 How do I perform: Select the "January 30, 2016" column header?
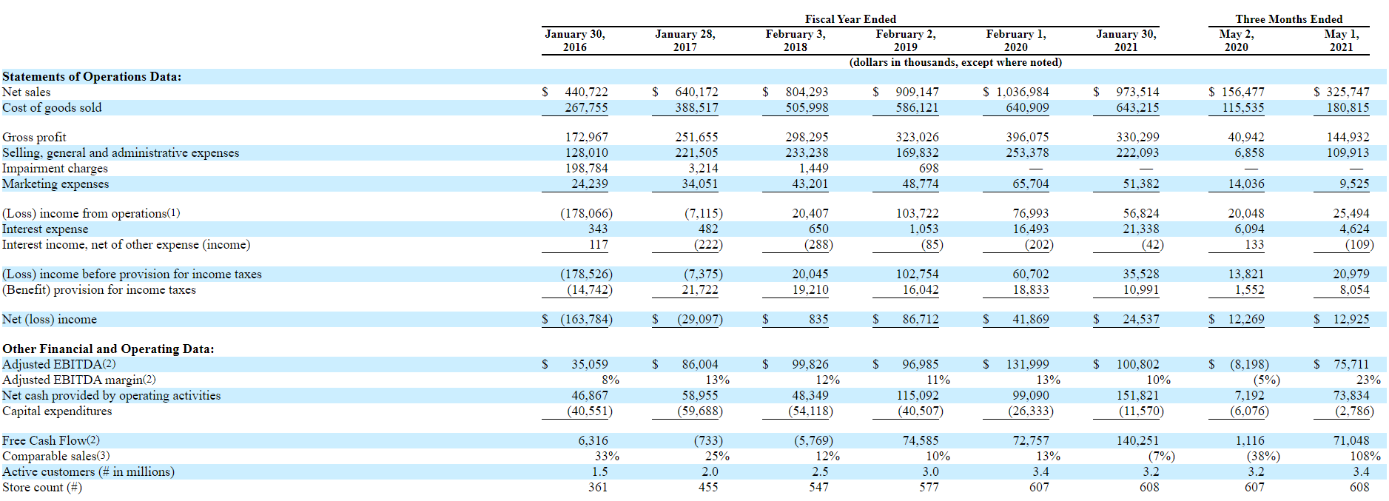[575, 41]
